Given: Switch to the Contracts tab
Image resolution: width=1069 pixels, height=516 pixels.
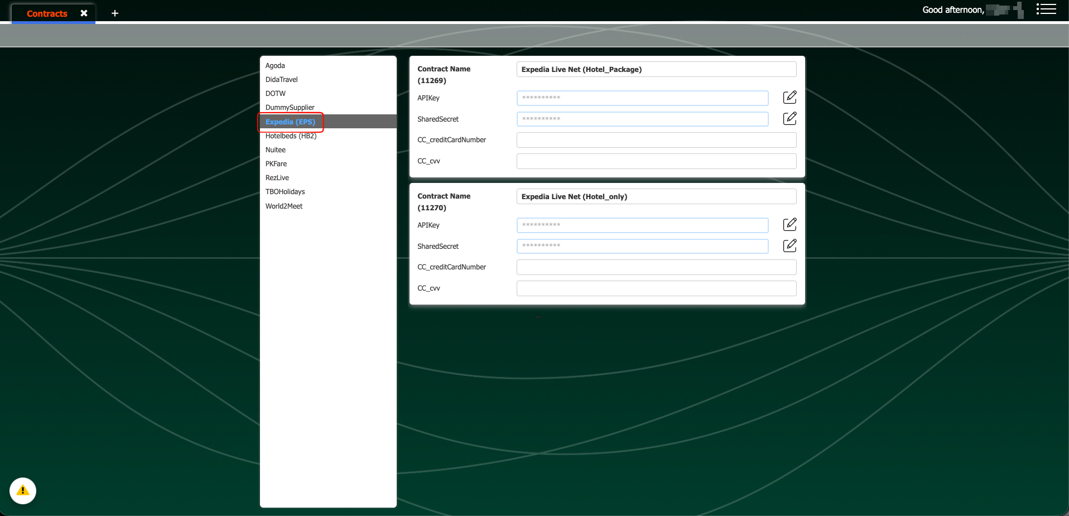Looking at the screenshot, I should click(x=47, y=13).
